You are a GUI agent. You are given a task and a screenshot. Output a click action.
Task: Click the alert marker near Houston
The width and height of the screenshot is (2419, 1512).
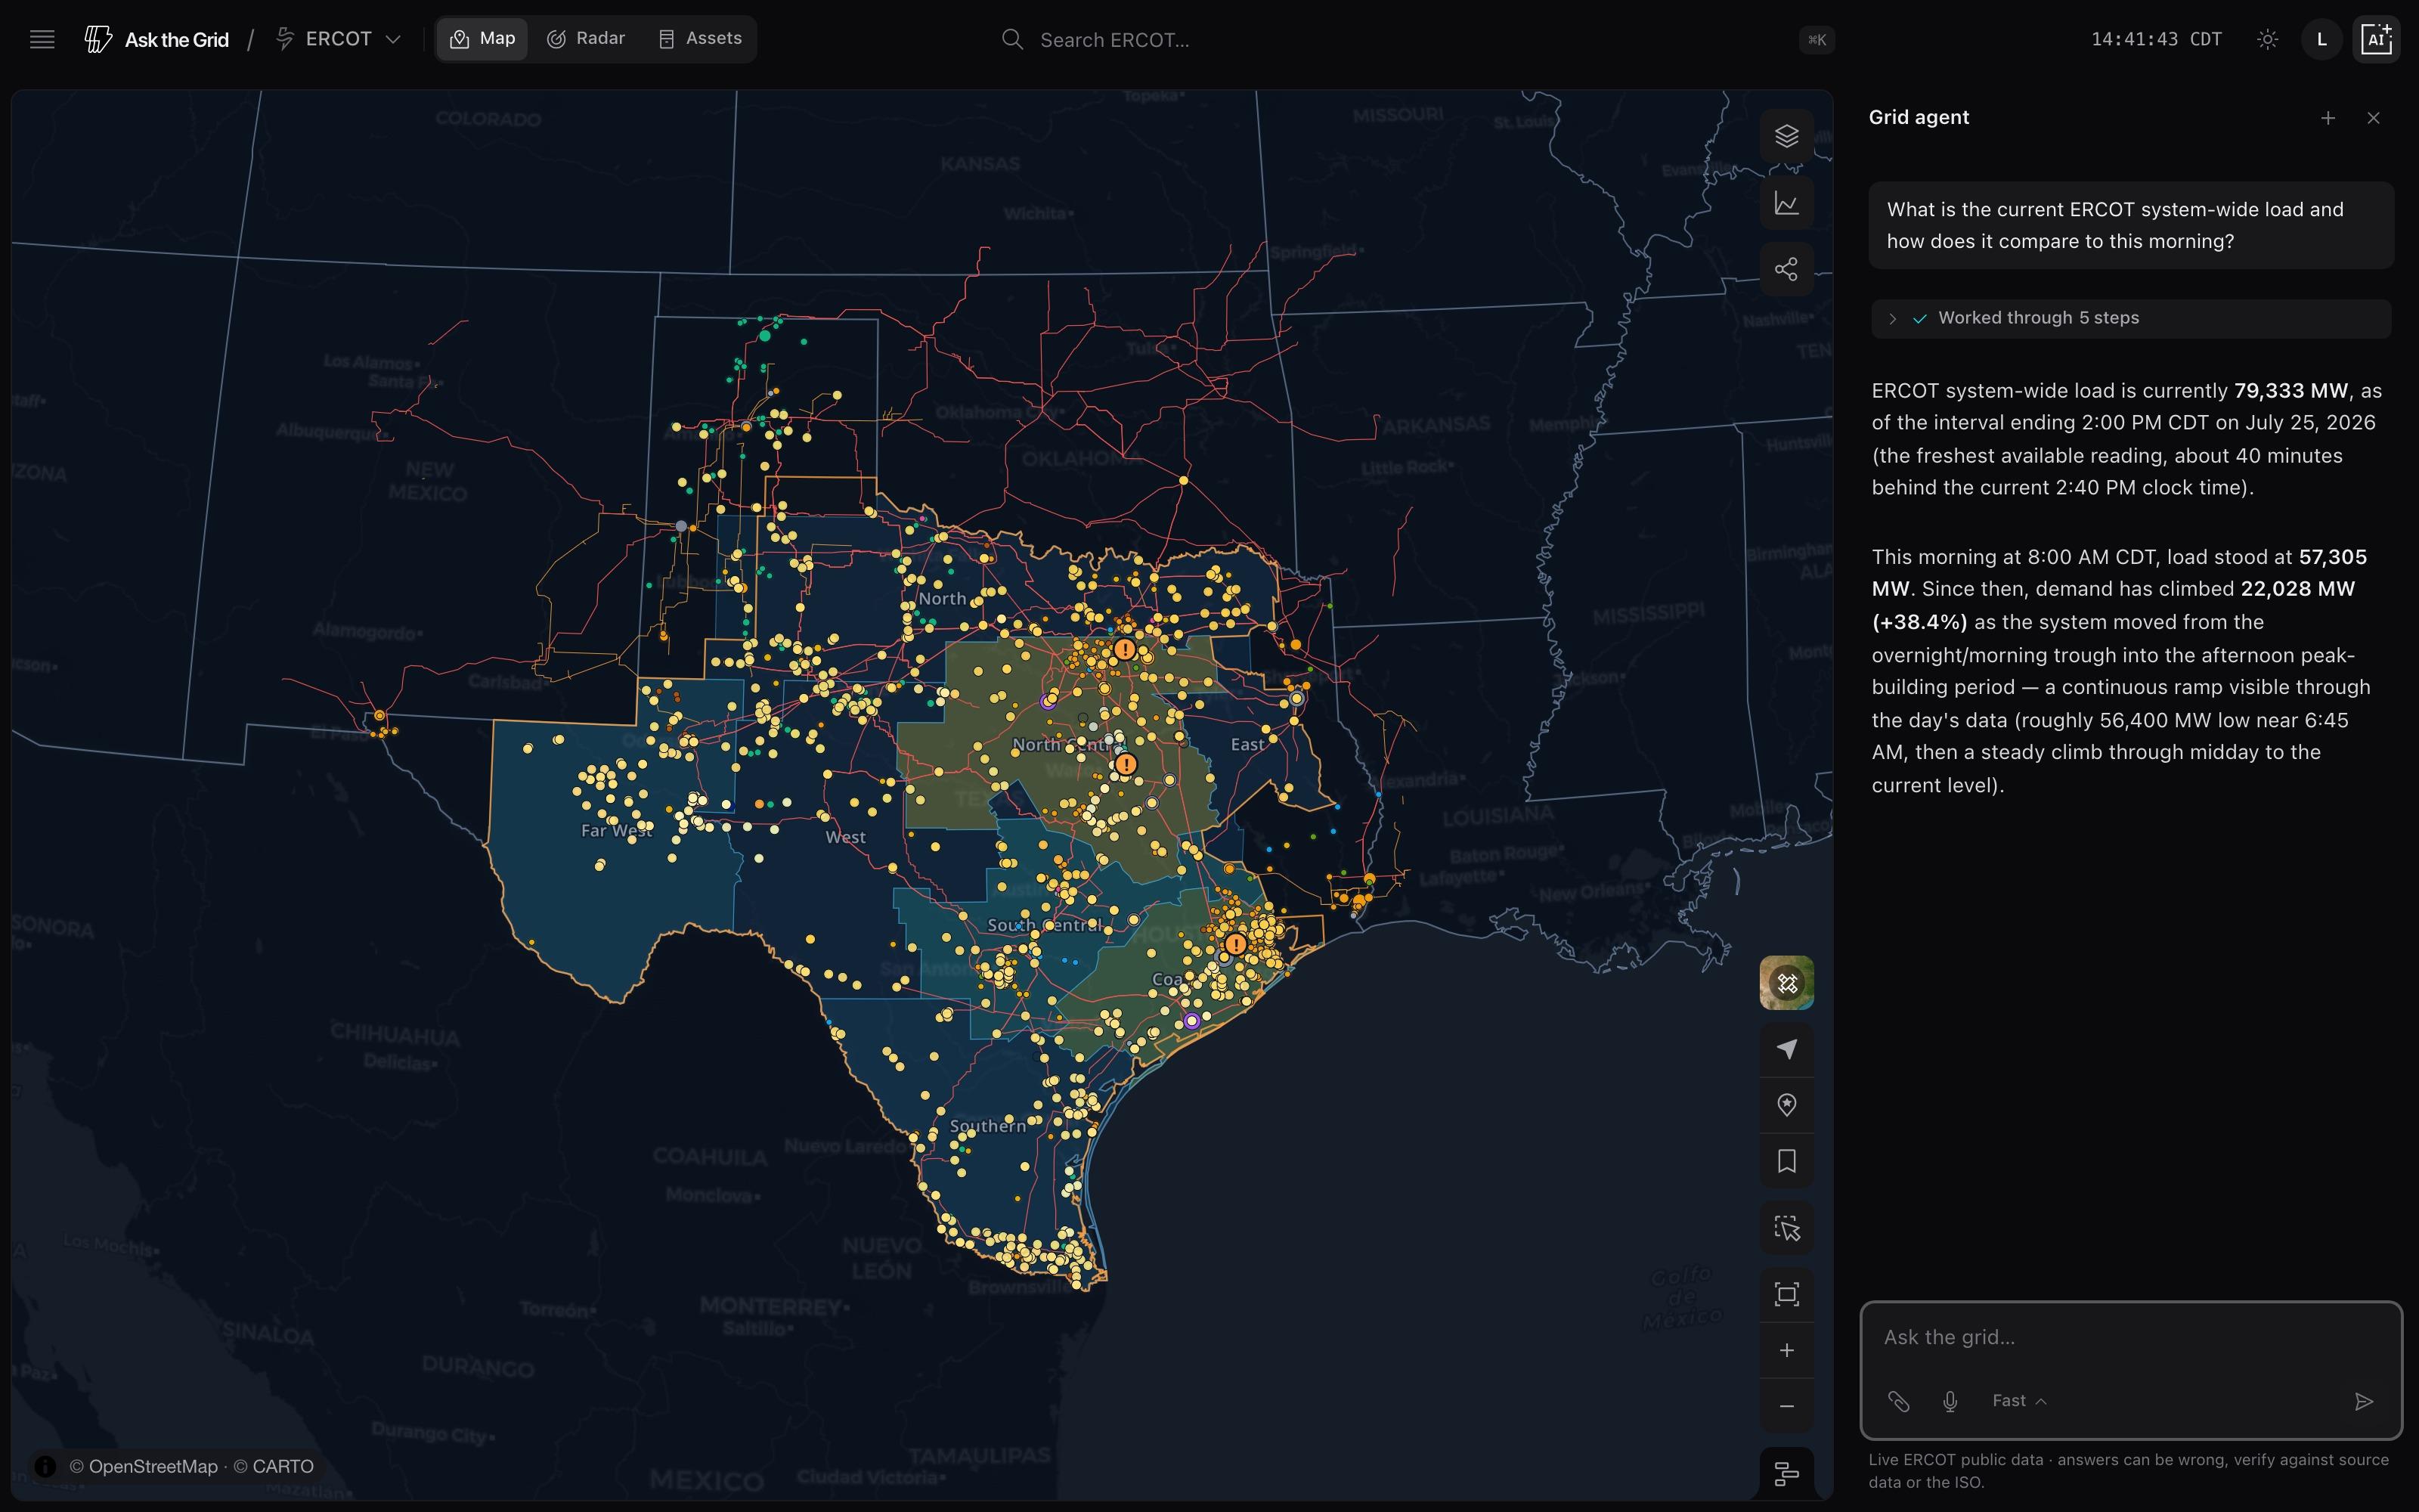click(1237, 943)
